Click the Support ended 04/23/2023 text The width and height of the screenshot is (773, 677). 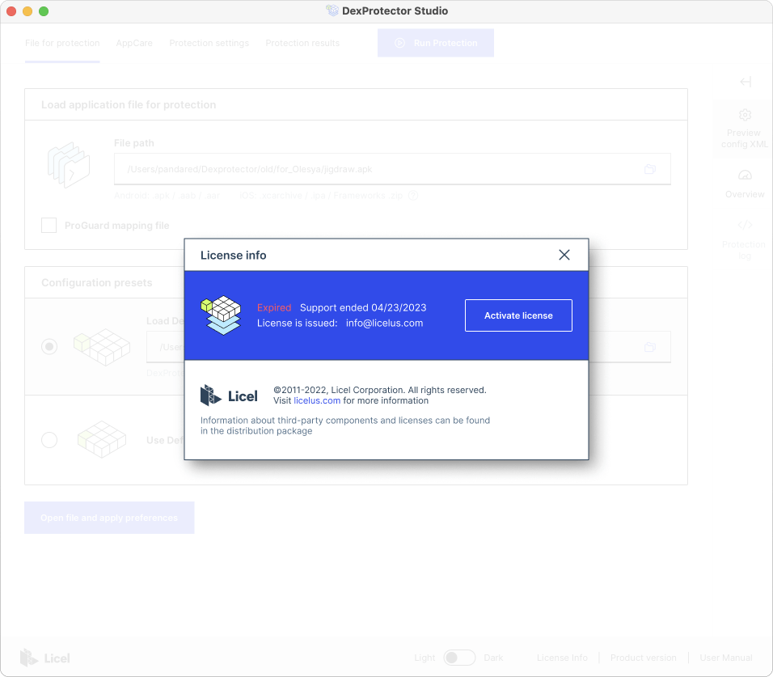(x=363, y=307)
